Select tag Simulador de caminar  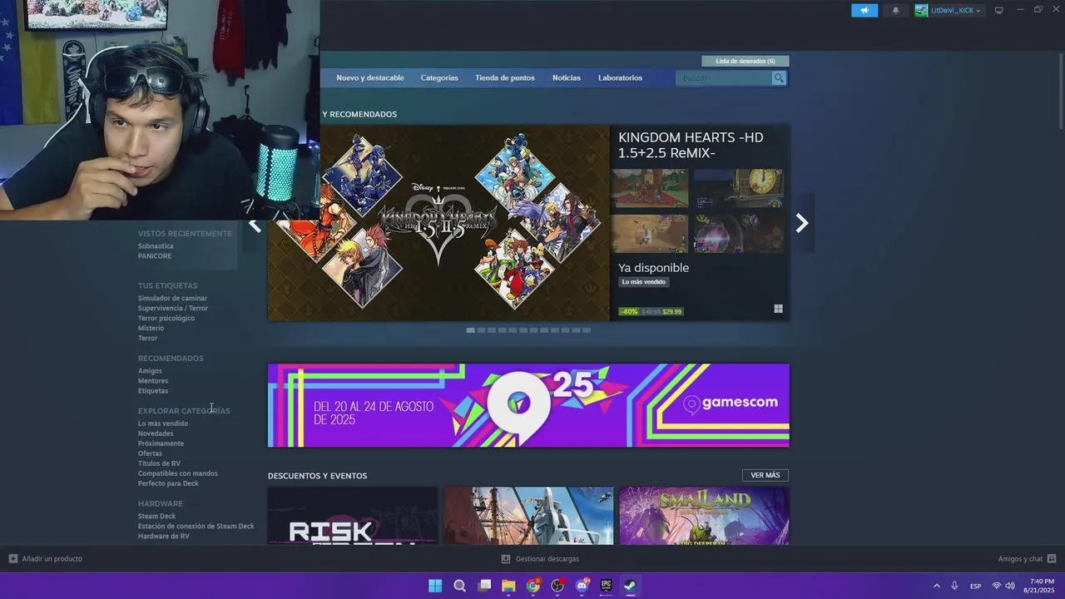[172, 298]
